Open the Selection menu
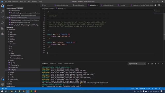Viewport: 165px width, 93px height. pos(15,2)
